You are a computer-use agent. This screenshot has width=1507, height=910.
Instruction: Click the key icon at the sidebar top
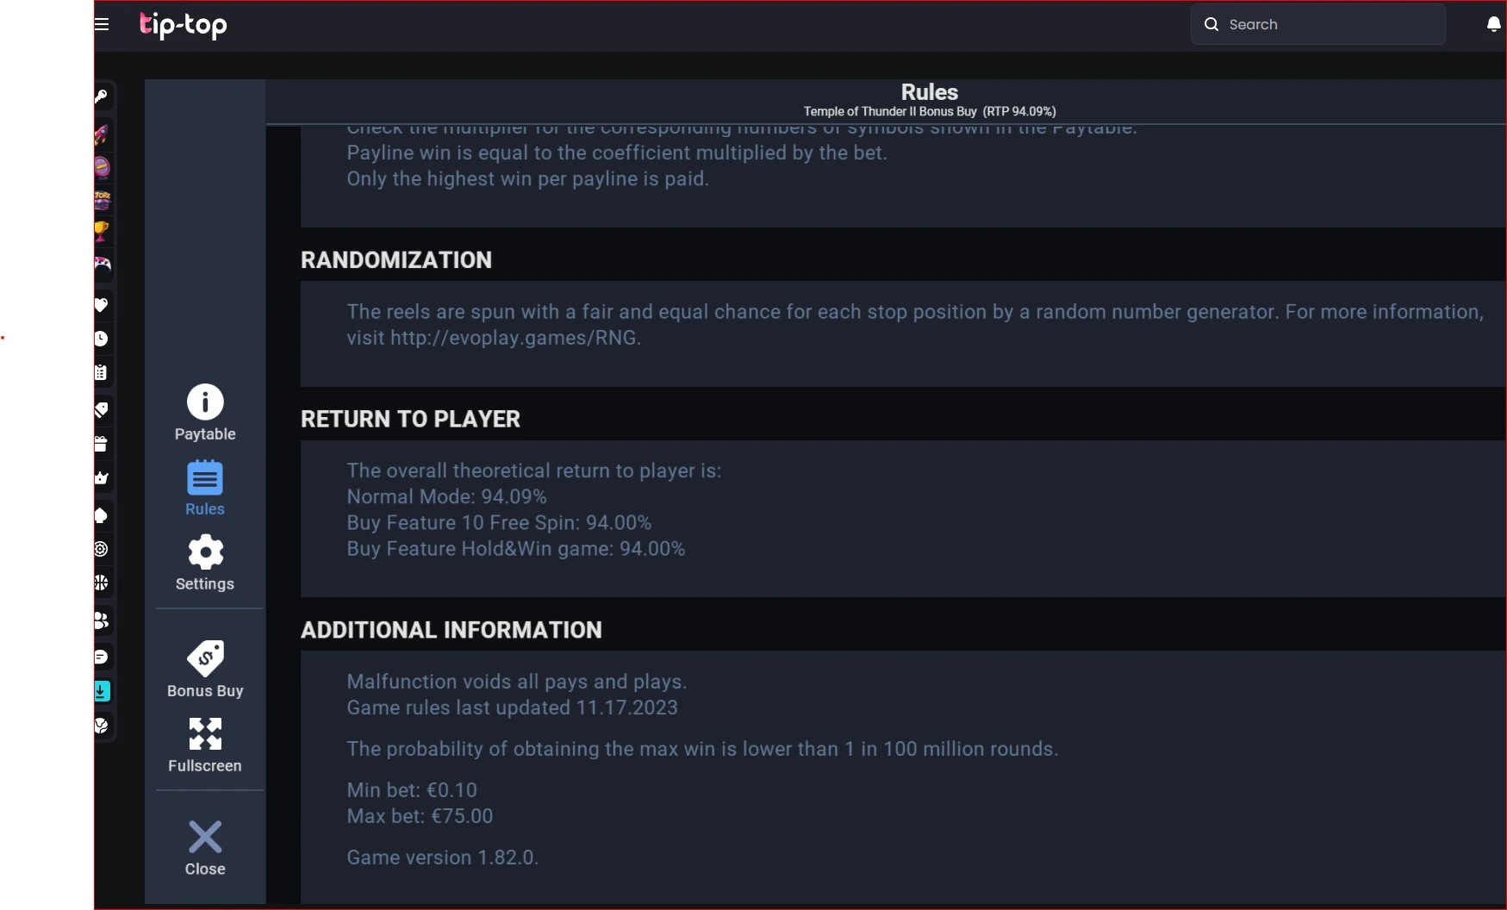coord(102,97)
